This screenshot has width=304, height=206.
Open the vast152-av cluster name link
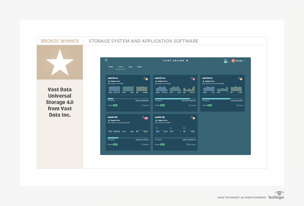[160, 78]
